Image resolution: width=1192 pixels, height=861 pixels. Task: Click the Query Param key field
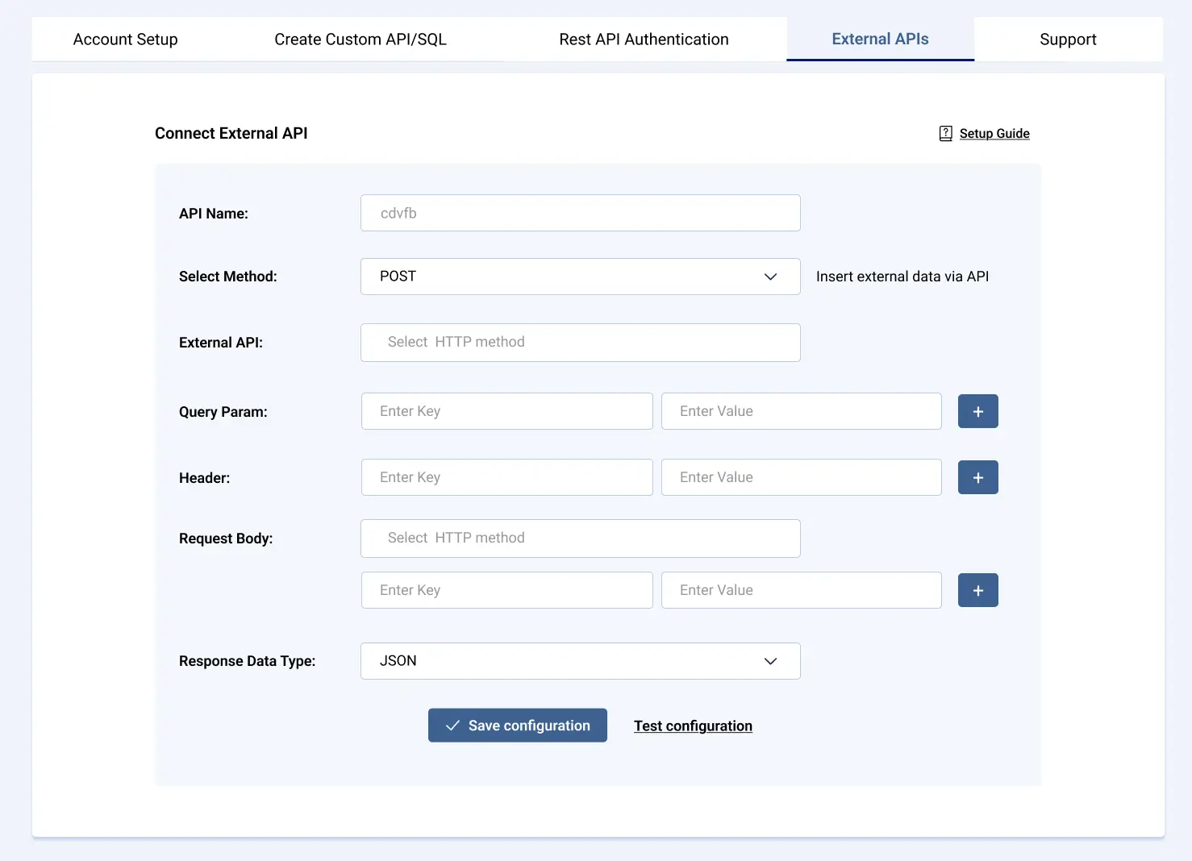click(x=506, y=411)
